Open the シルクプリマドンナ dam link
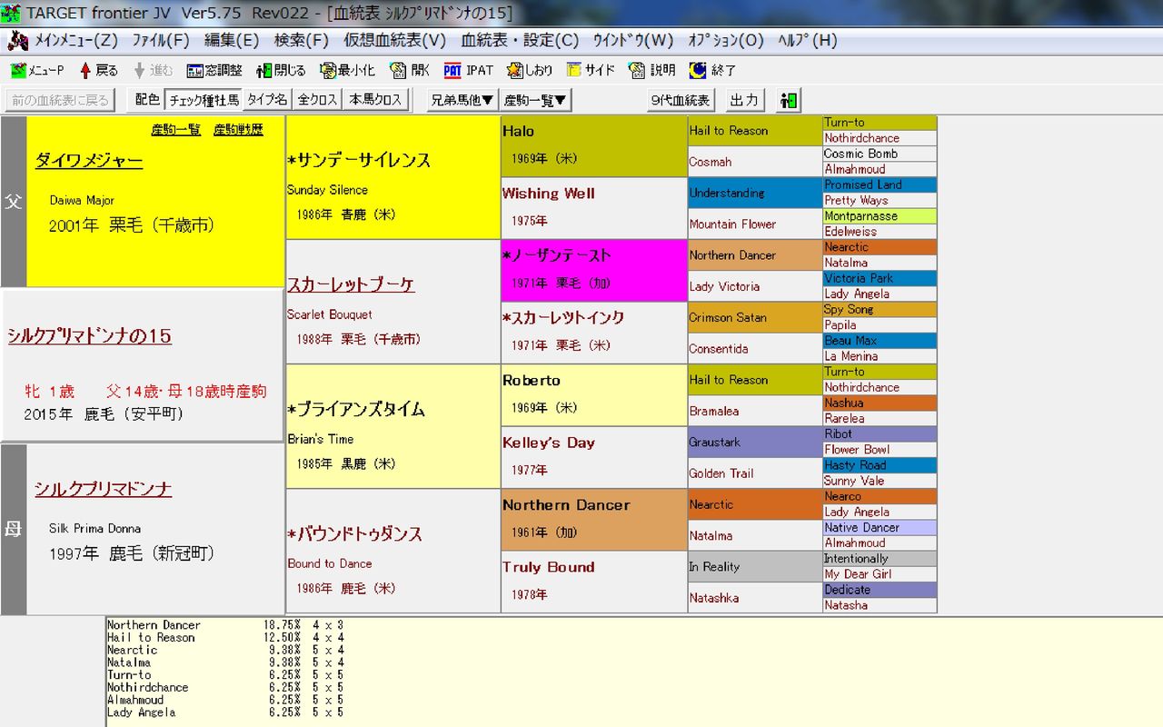Screen dimensions: 1163x727 tap(104, 489)
